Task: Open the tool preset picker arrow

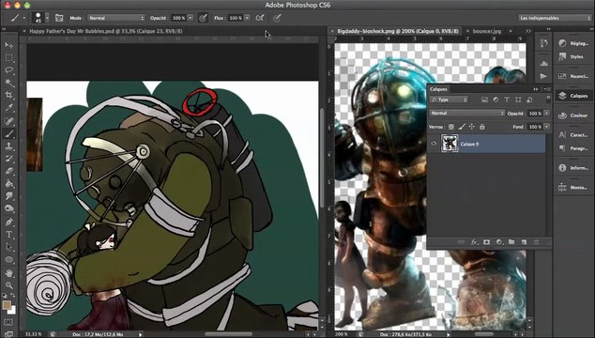Action: [24, 18]
